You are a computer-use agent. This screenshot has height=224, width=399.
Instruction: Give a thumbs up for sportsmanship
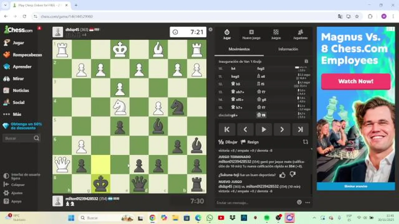(282, 175)
